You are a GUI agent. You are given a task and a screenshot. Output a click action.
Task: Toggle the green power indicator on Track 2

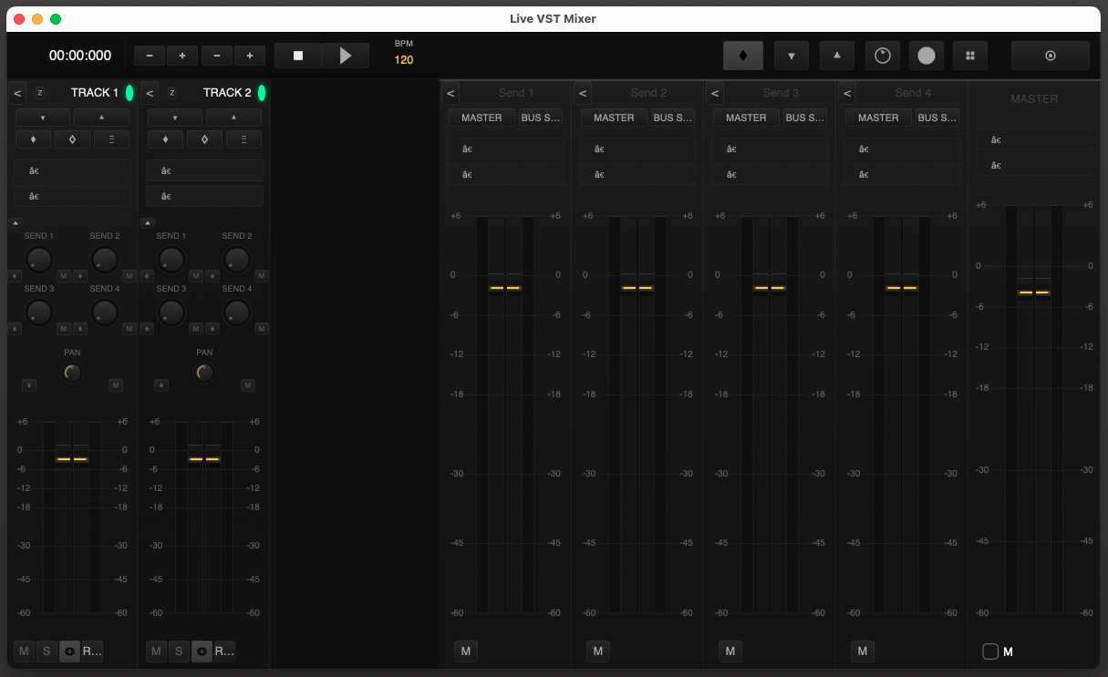262,93
